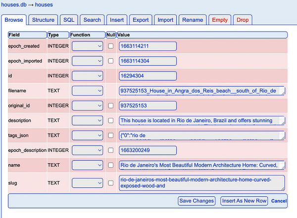
Task: Click the red Drop tab
Action: pyautogui.click(x=243, y=20)
